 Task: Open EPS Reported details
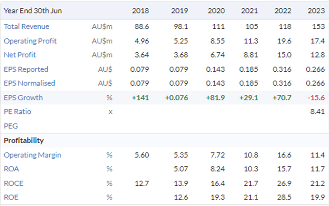click(x=26, y=69)
